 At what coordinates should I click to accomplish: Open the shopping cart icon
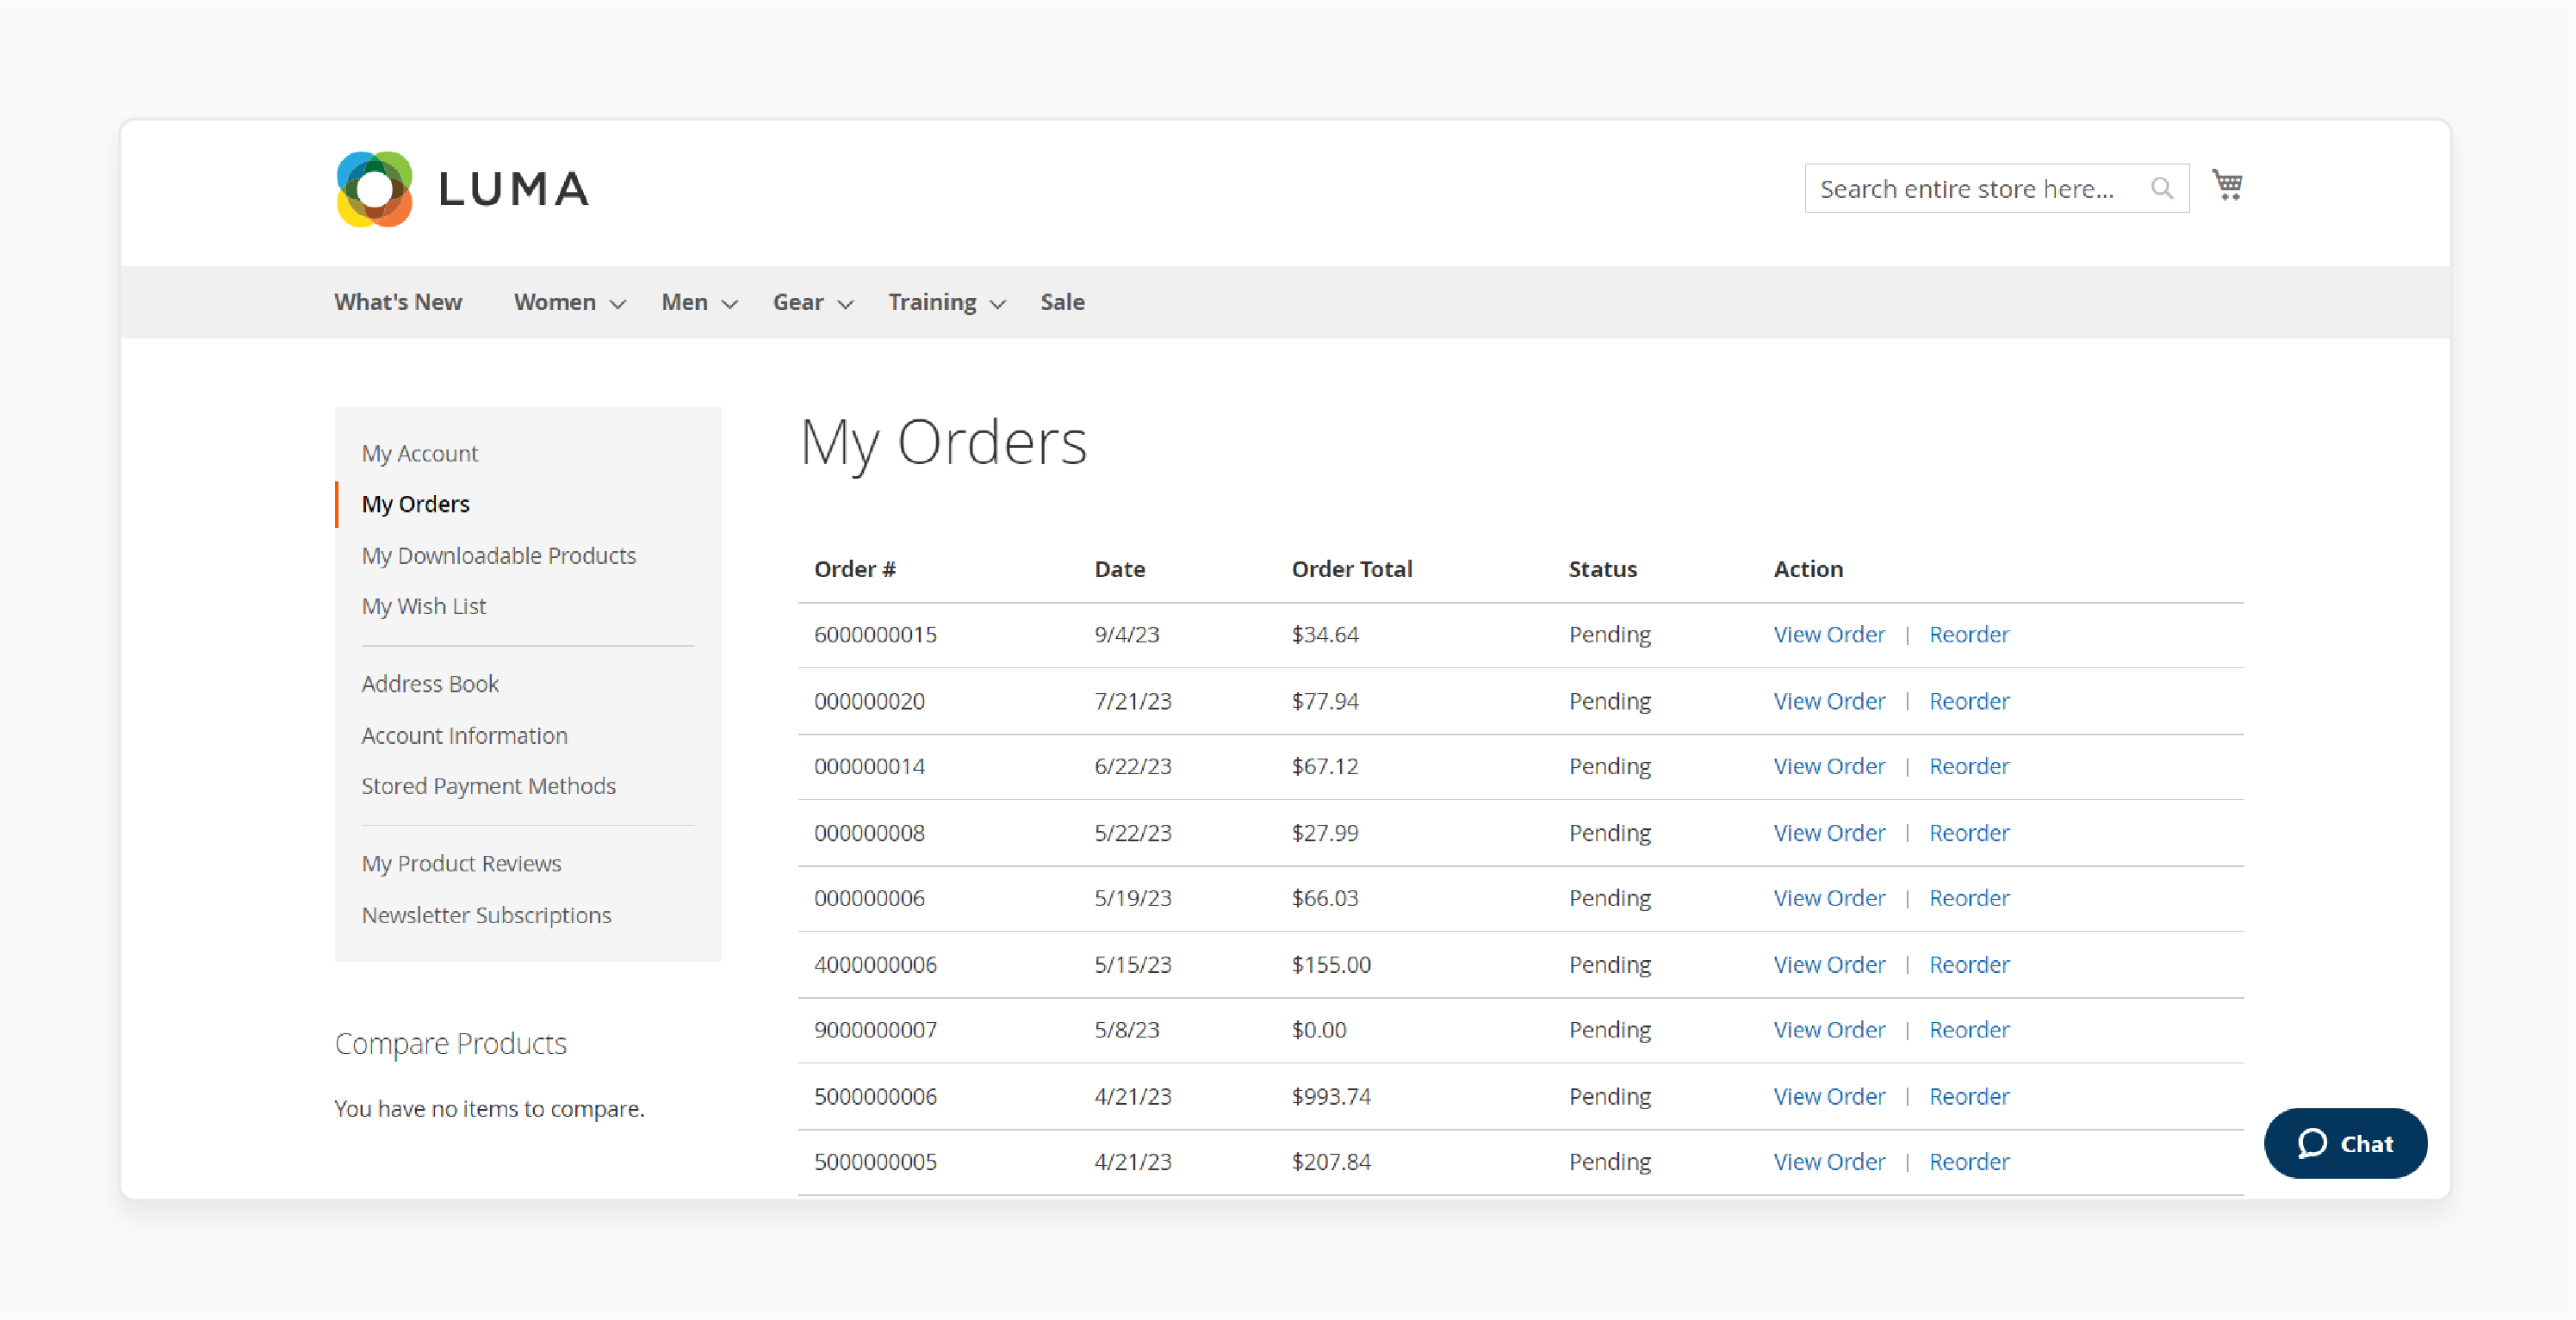coord(2227,185)
